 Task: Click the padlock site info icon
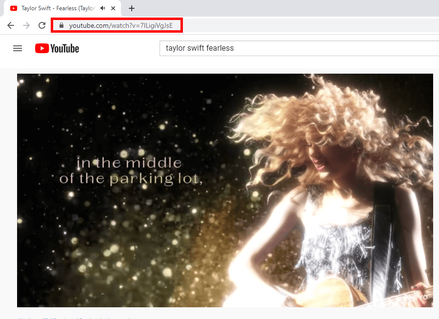[x=61, y=25]
